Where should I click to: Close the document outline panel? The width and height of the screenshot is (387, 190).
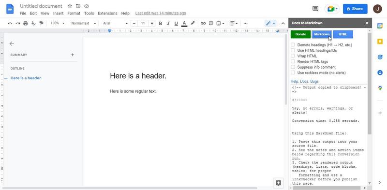pyautogui.click(x=12, y=44)
